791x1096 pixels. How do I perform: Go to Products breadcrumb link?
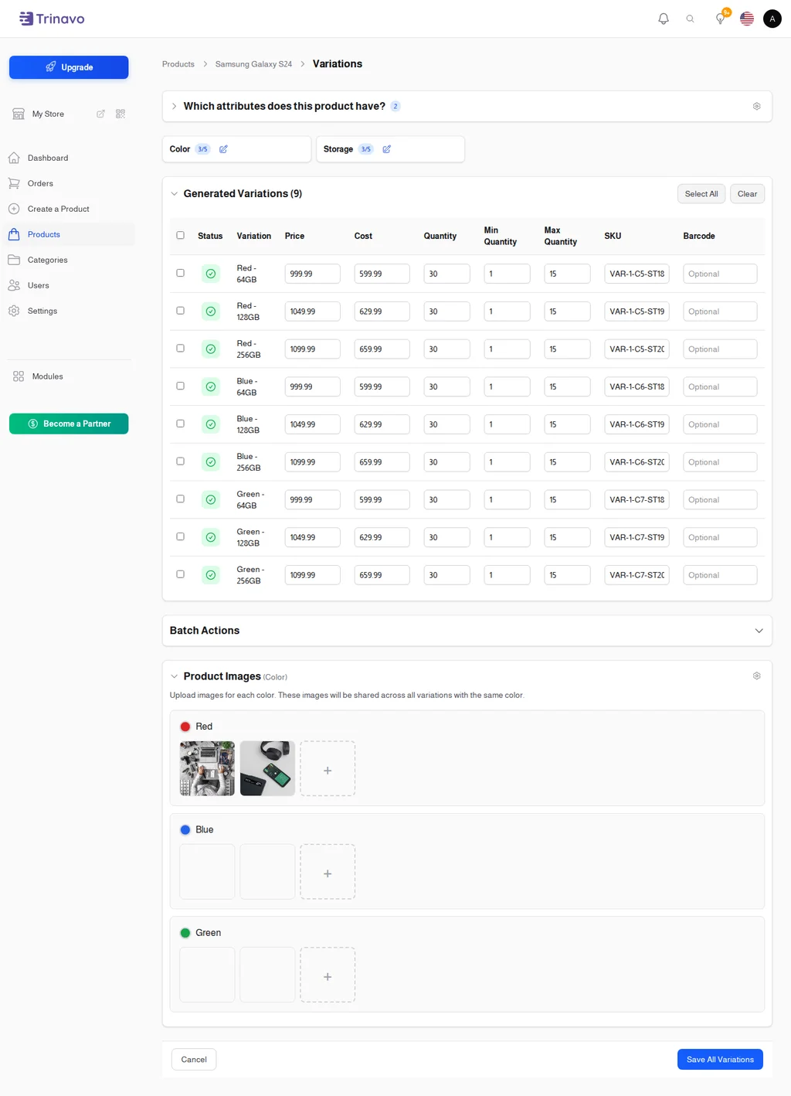click(178, 64)
